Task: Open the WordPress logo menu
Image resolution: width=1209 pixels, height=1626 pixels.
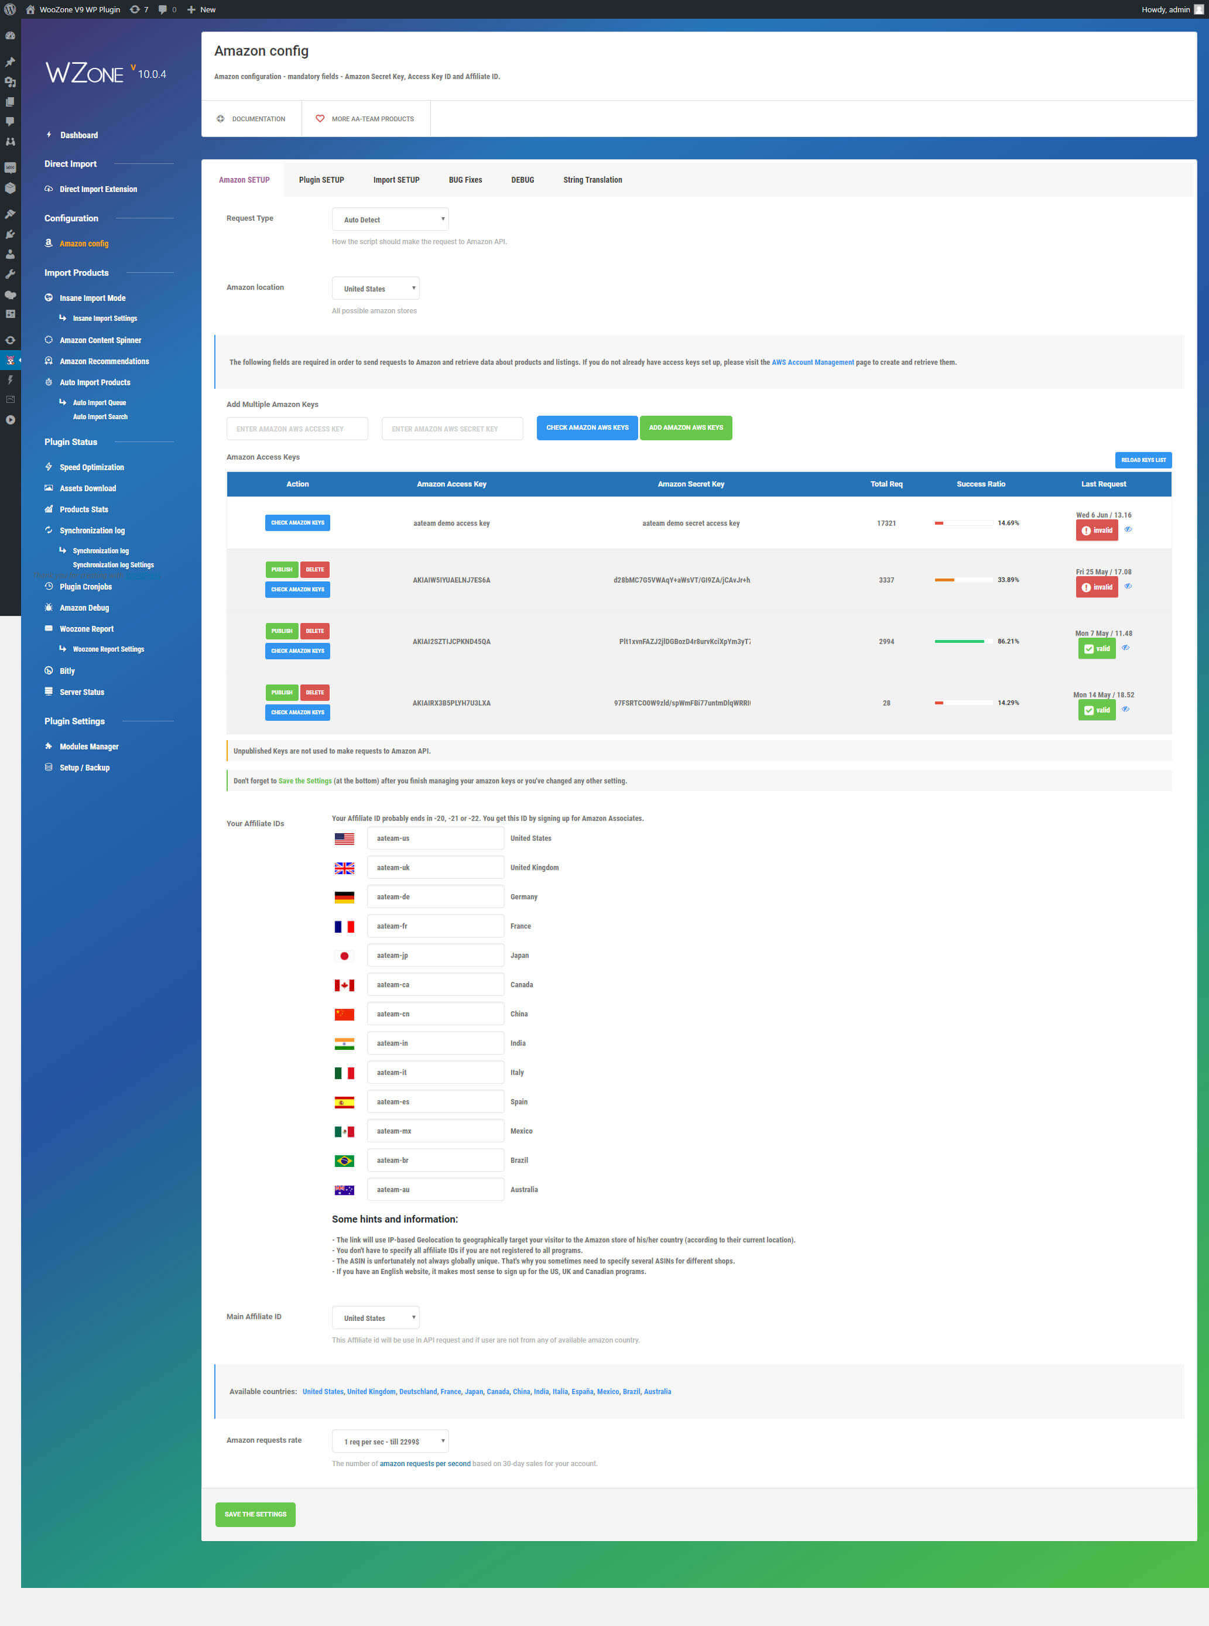Action: [x=11, y=9]
